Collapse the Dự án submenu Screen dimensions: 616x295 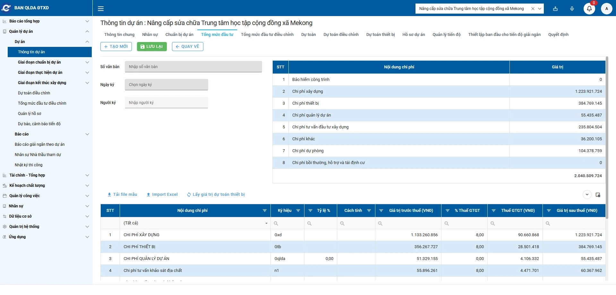point(87,41)
